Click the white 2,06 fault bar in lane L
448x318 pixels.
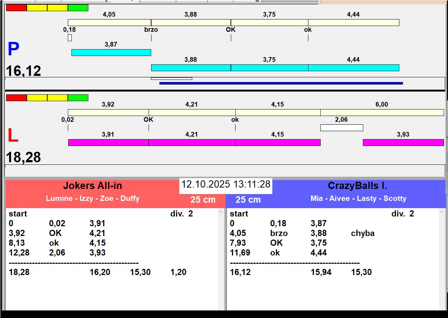coord(342,128)
